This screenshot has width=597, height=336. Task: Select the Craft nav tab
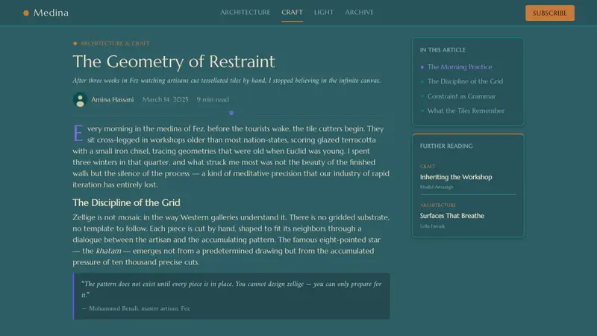(292, 12)
